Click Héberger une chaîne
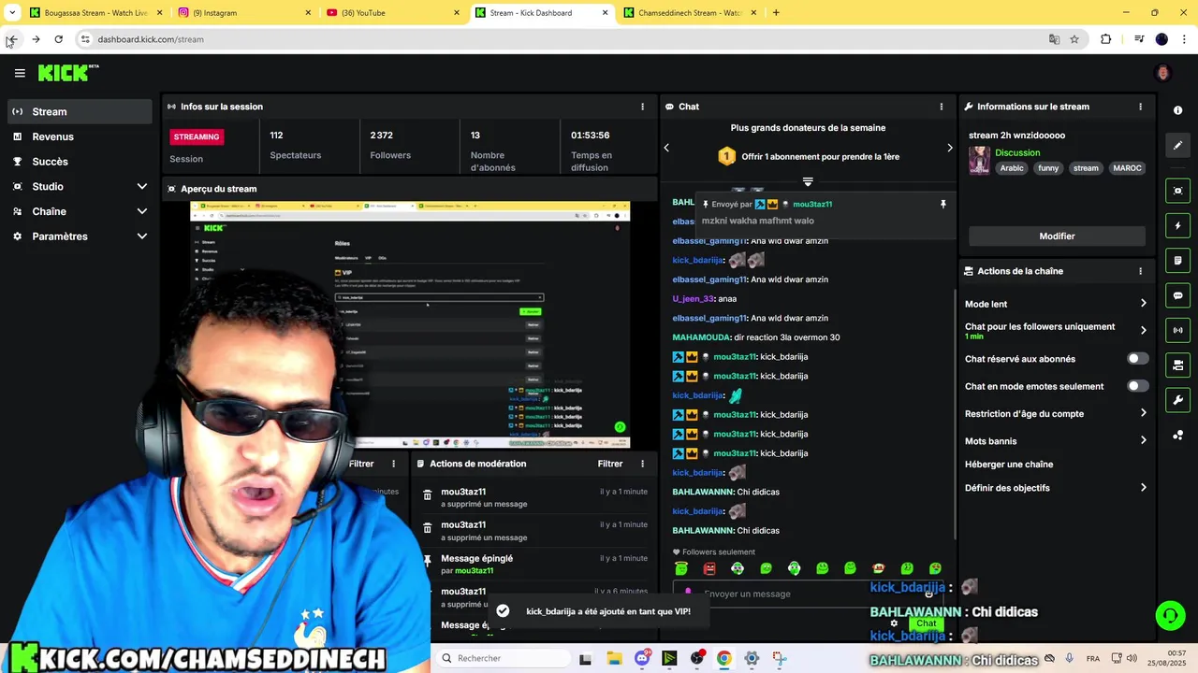The image size is (1198, 673). pyautogui.click(x=1009, y=465)
